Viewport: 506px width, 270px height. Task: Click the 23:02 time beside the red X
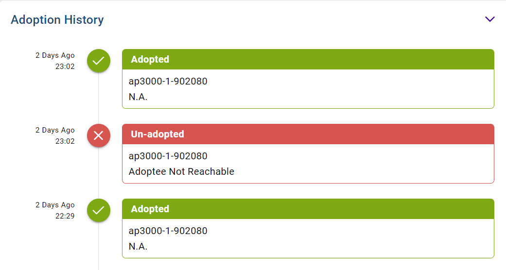pos(65,141)
